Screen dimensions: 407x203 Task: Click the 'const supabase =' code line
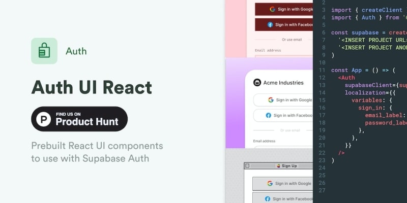[369, 32]
